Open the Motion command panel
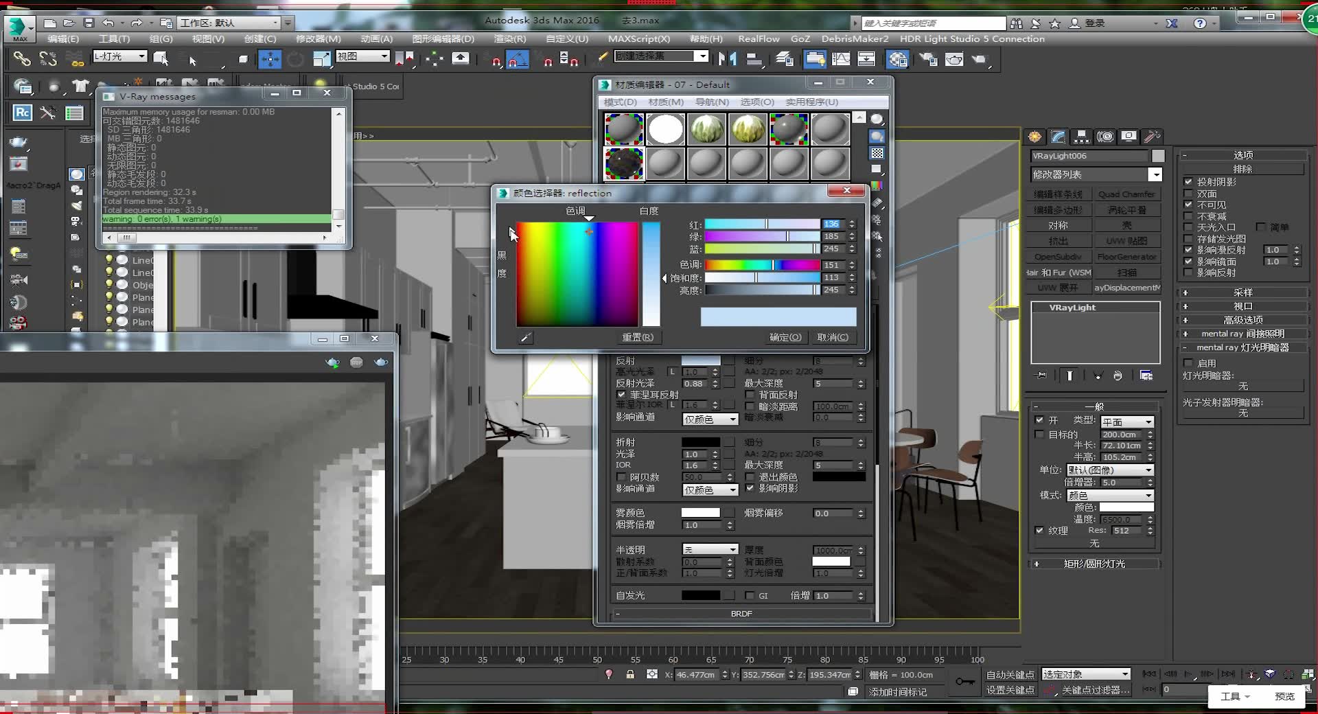The height and width of the screenshot is (714, 1318). tap(1105, 137)
